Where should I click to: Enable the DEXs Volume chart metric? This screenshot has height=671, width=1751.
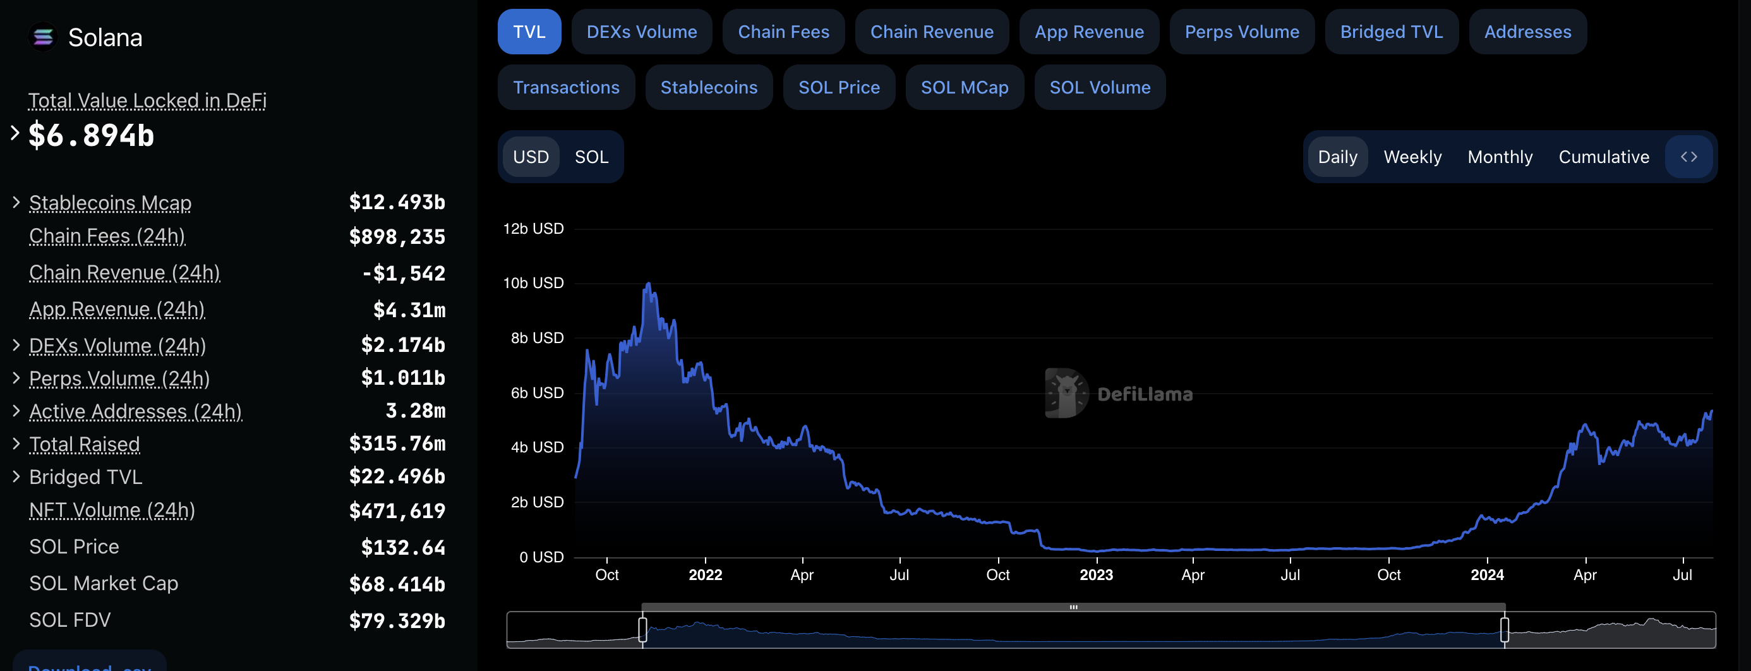pyautogui.click(x=641, y=32)
